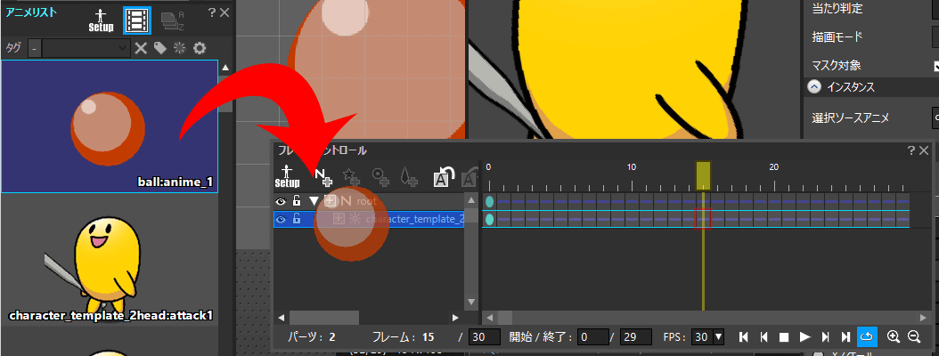Open the 描画モード dropdown field

(935, 37)
